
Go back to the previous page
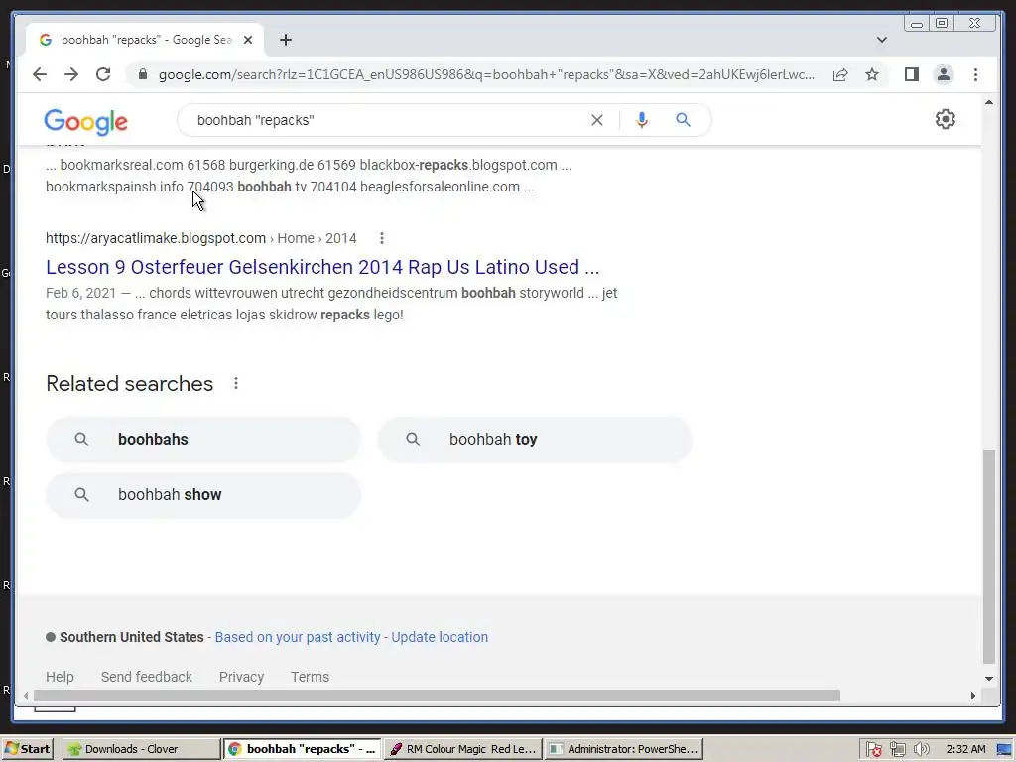(40, 74)
